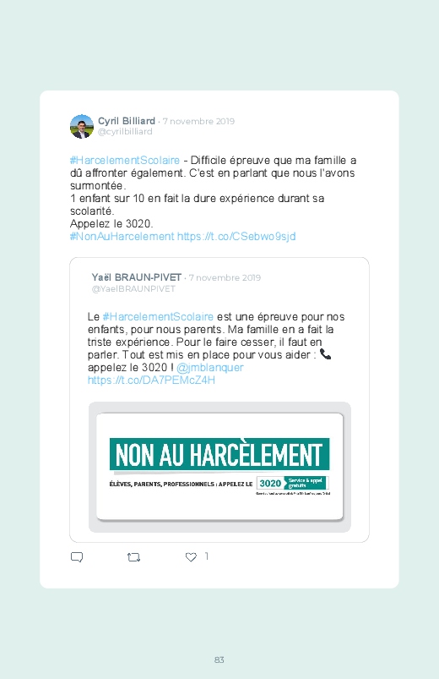Open Cyril Billiard's profile avatar
The width and height of the screenshot is (439, 679).
(x=82, y=127)
